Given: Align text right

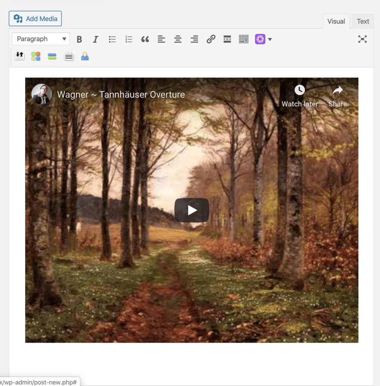Looking at the screenshot, I should click(195, 39).
